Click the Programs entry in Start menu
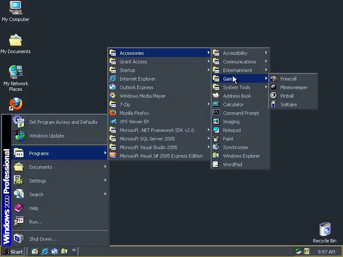This screenshot has height=257, width=343. pos(60,153)
